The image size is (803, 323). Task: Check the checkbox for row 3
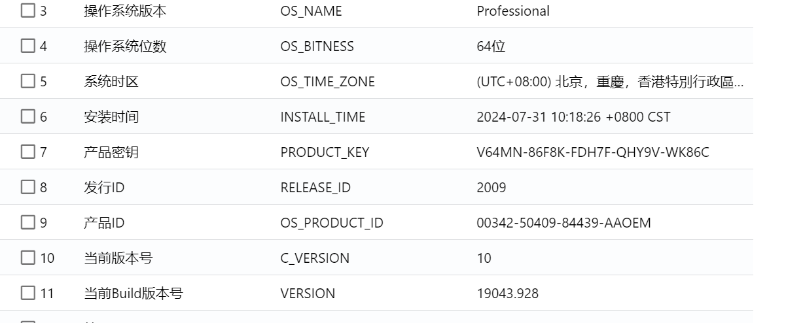(27, 11)
